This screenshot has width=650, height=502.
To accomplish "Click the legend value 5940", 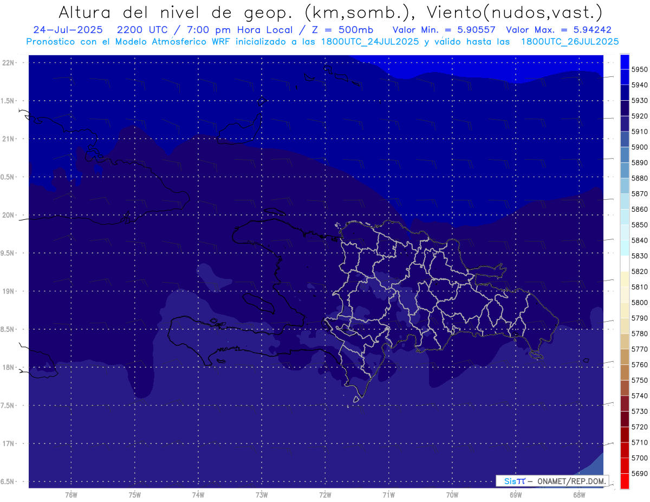I will [640, 85].
